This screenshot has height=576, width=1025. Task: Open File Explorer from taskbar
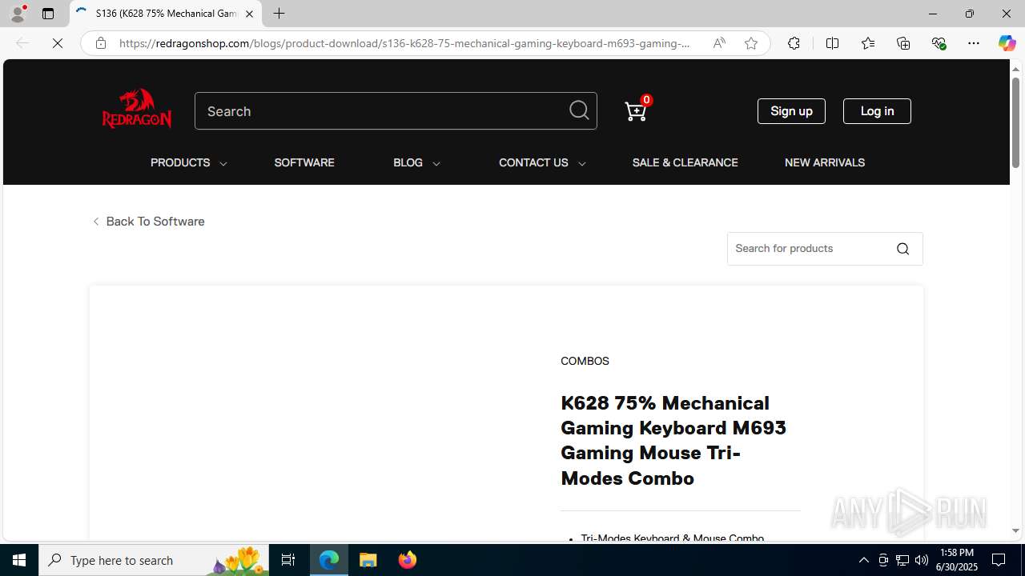click(368, 560)
